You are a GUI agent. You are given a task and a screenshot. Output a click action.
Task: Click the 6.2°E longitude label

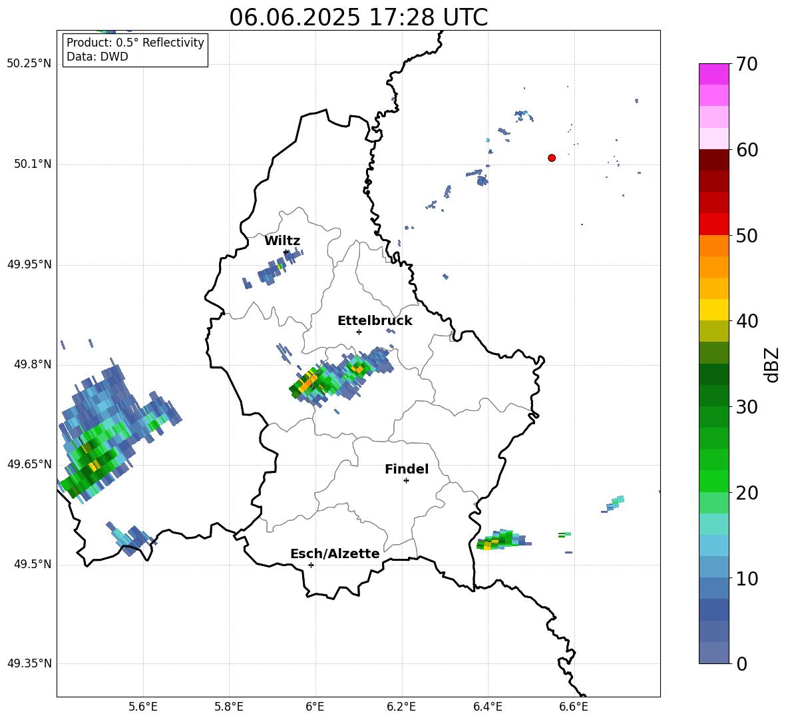(x=401, y=707)
